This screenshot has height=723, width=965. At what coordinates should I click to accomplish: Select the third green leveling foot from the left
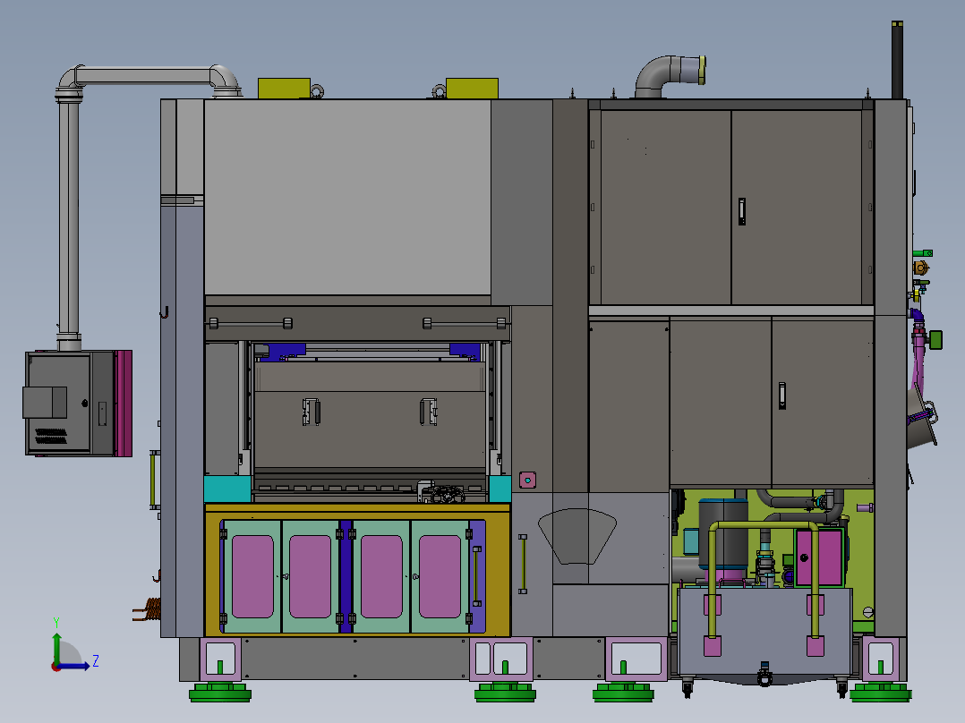pyautogui.click(x=623, y=693)
